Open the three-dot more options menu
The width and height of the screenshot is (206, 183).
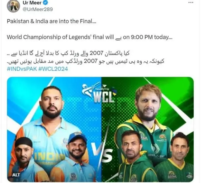tap(191, 3)
